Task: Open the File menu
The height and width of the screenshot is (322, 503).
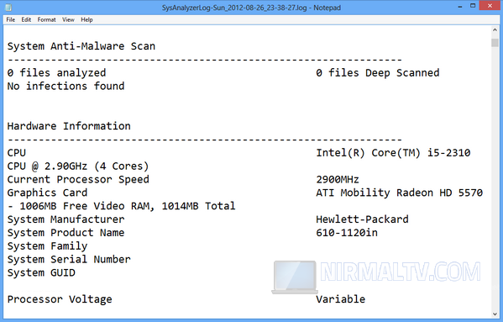Action: 11,19
